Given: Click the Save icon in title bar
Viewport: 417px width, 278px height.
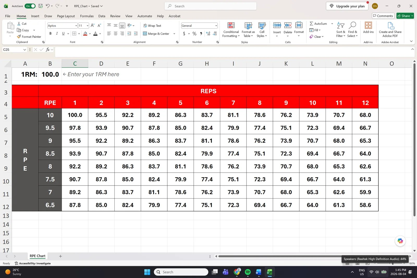Looking at the screenshot, I should pyautogui.click(x=41, y=6).
